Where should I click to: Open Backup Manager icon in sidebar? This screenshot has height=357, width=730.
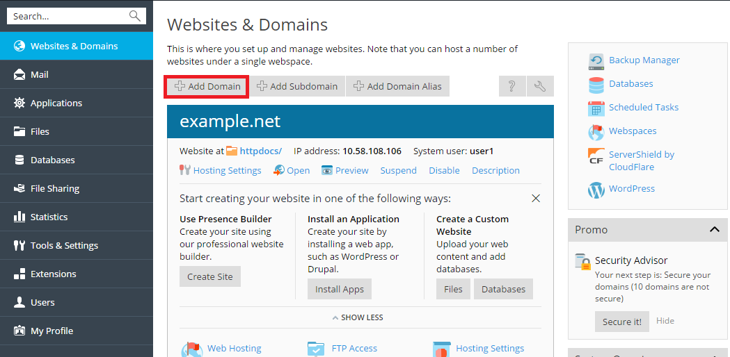(596, 60)
